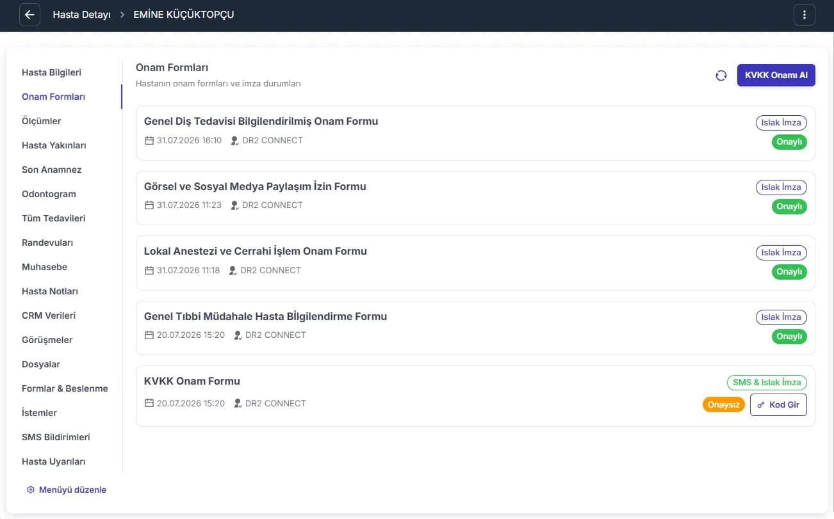Click Onaylı badge on Lokal Anestezi form

(789, 272)
